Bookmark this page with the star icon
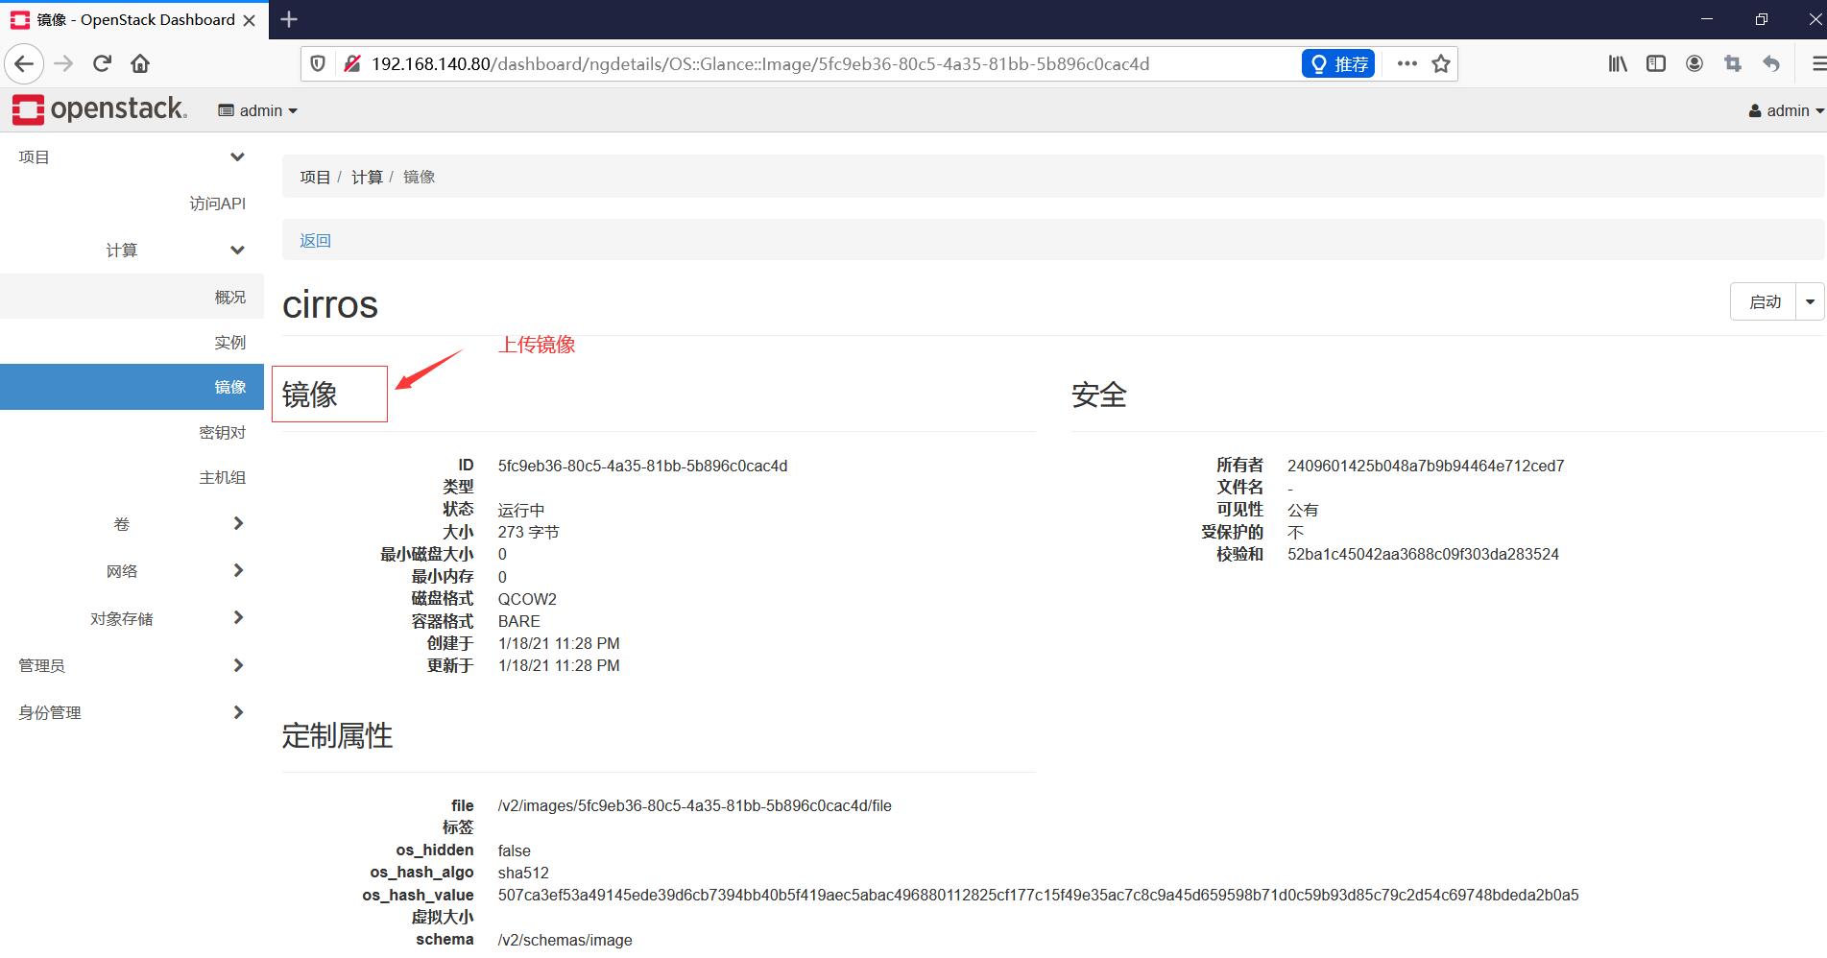This screenshot has height=958, width=1827. click(x=1441, y=64)
